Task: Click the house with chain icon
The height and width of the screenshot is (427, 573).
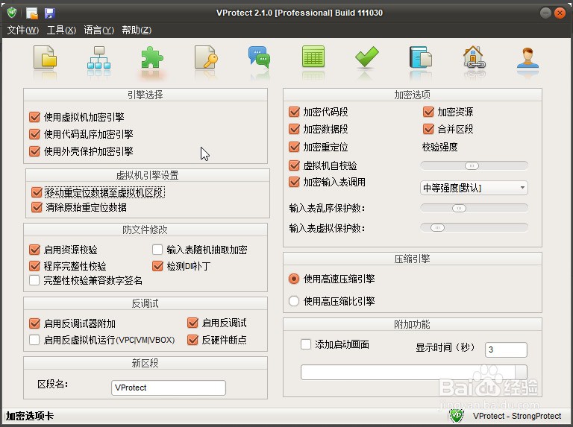Action: [x=474, y=57]
